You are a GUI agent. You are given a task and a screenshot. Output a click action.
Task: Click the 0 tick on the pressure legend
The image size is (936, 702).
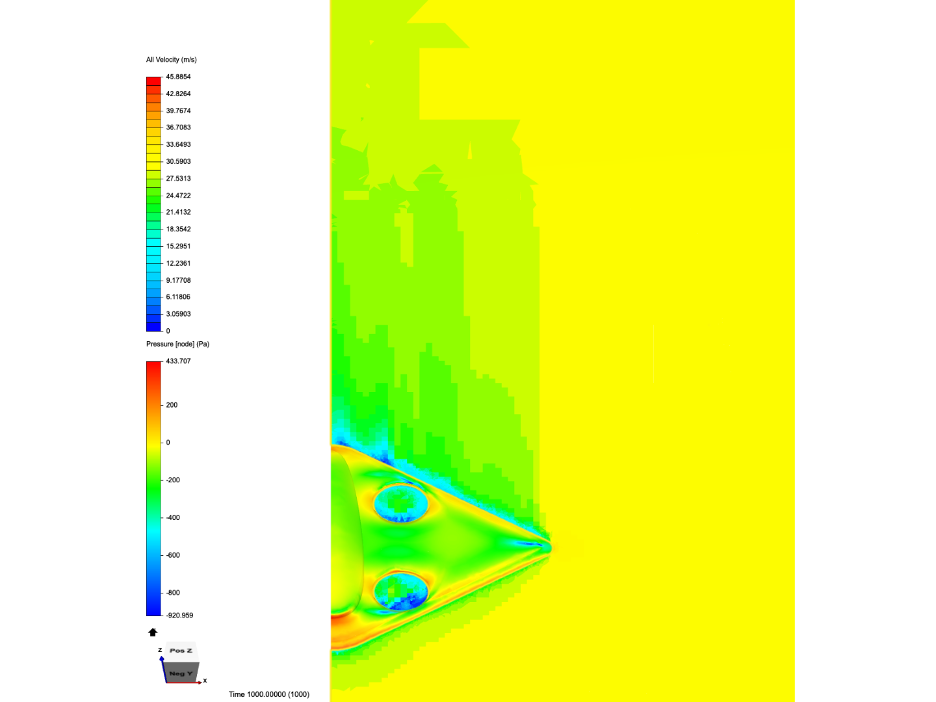(168, 442)
